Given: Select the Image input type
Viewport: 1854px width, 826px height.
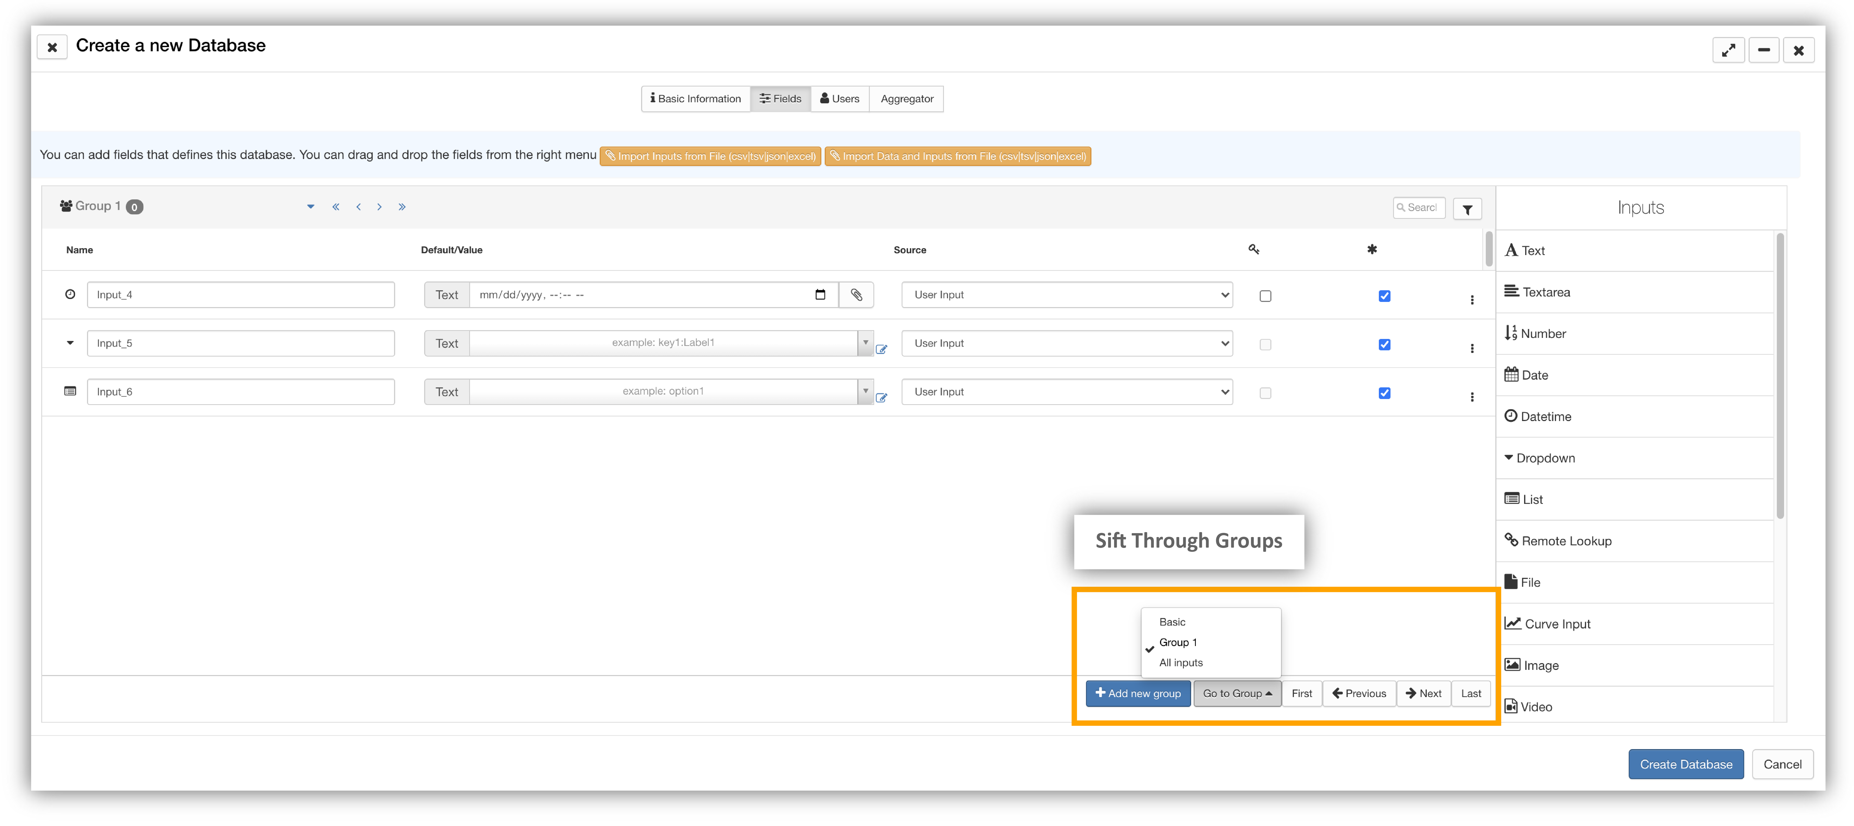Looking at the screenshot, I should coord(1634,665).
